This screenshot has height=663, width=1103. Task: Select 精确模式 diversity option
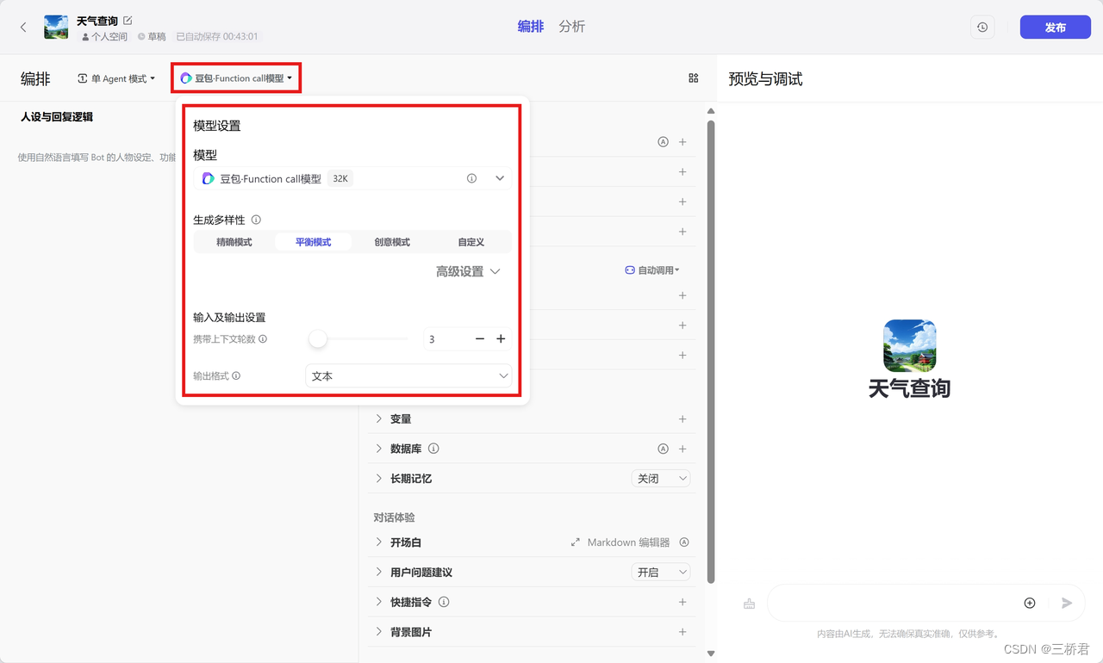(234, 242)
